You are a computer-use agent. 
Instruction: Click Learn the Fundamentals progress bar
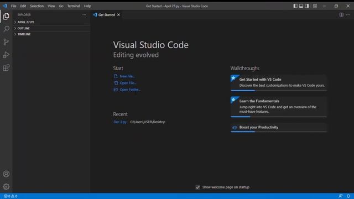click(x=279, y=117)
